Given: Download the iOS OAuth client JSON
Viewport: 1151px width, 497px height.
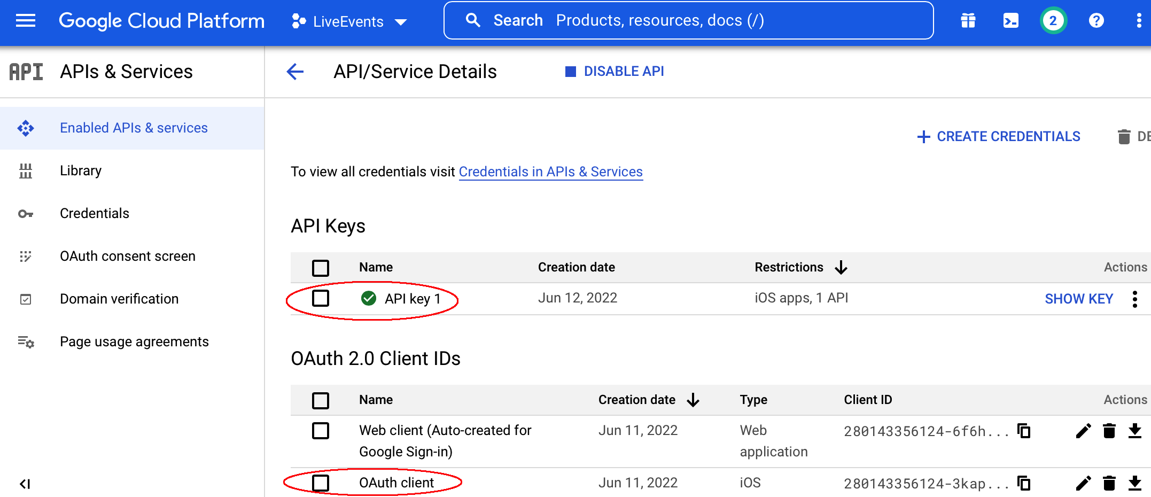Looking at the screenshot, I should coord(1134,483).
